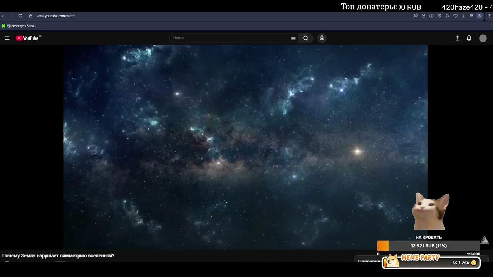Click the Meme Party doge icon

click(x=392, y=261)
